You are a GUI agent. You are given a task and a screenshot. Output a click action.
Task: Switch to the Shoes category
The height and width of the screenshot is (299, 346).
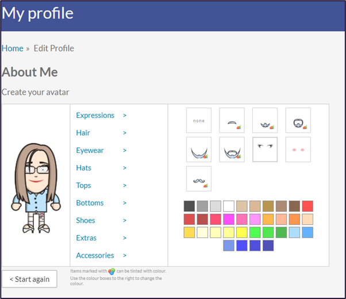tap(86, 220)
